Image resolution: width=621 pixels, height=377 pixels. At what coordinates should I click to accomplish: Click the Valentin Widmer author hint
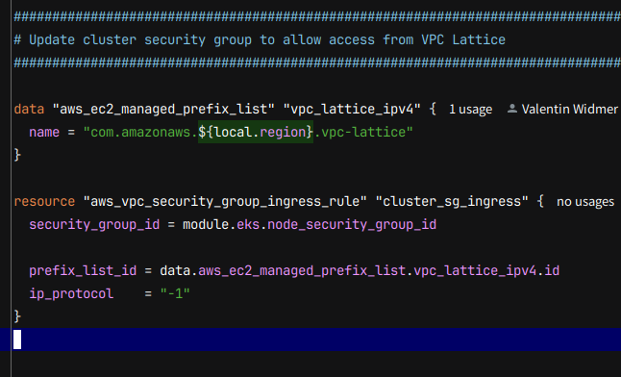tap(569, 109)
